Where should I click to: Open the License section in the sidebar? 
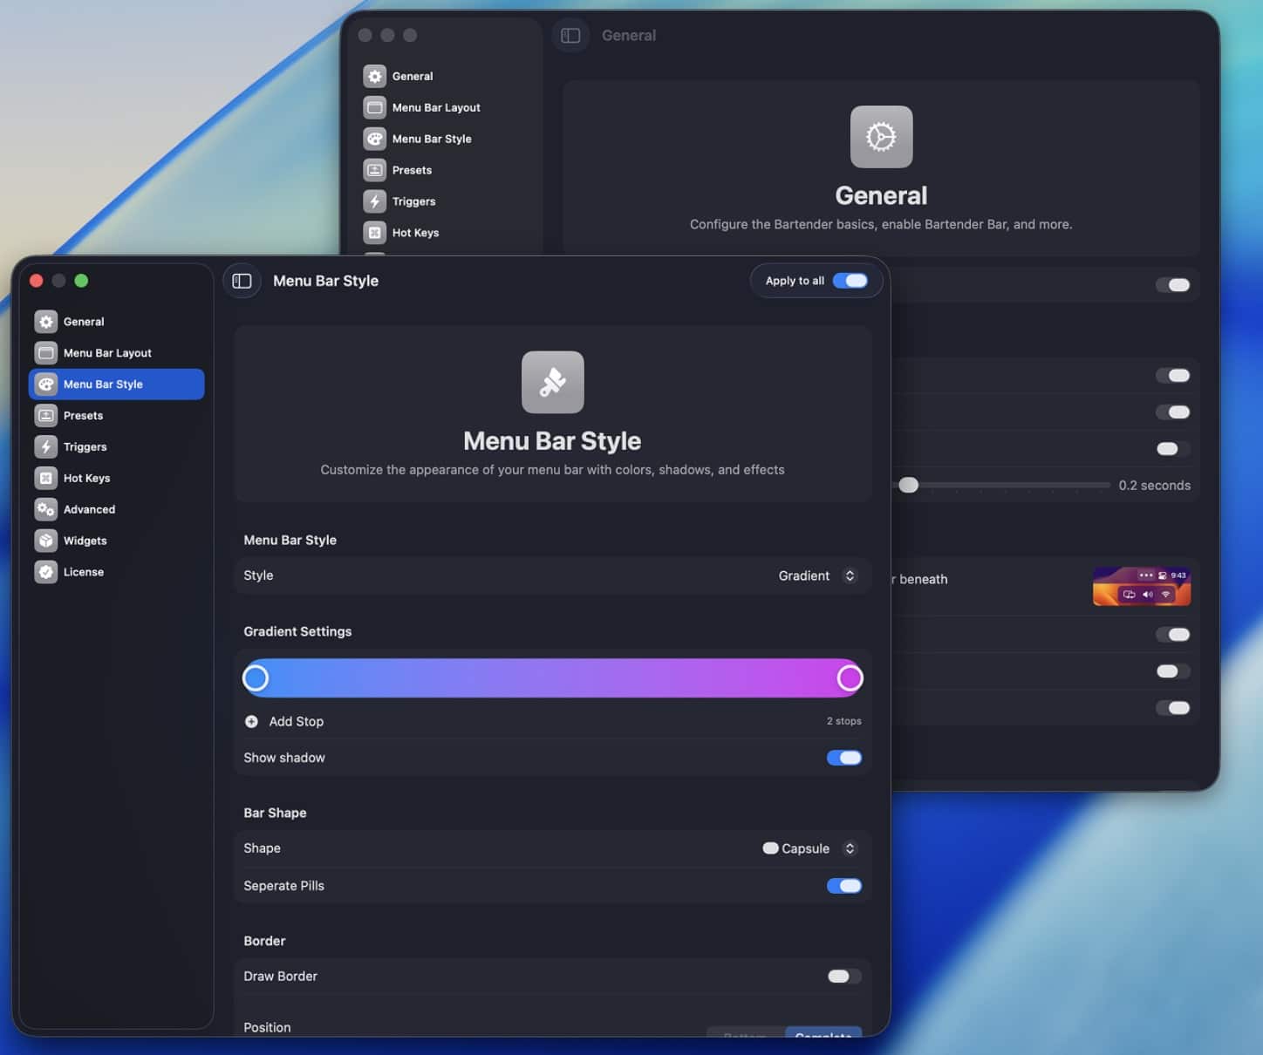pos(117,573)
